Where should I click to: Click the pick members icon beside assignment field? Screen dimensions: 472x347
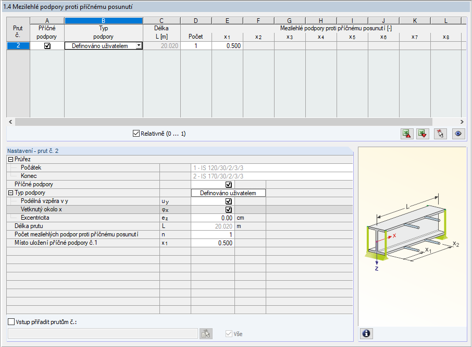point(206,334)
